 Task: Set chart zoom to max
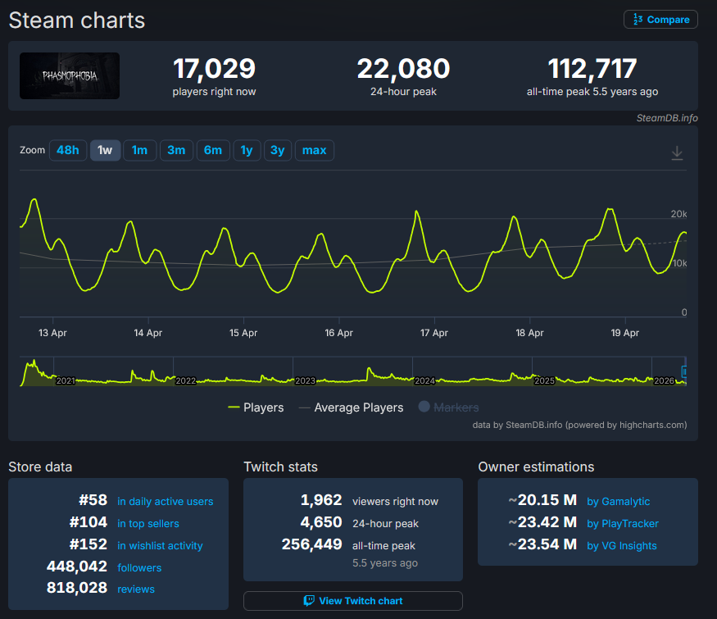point(314,150)
